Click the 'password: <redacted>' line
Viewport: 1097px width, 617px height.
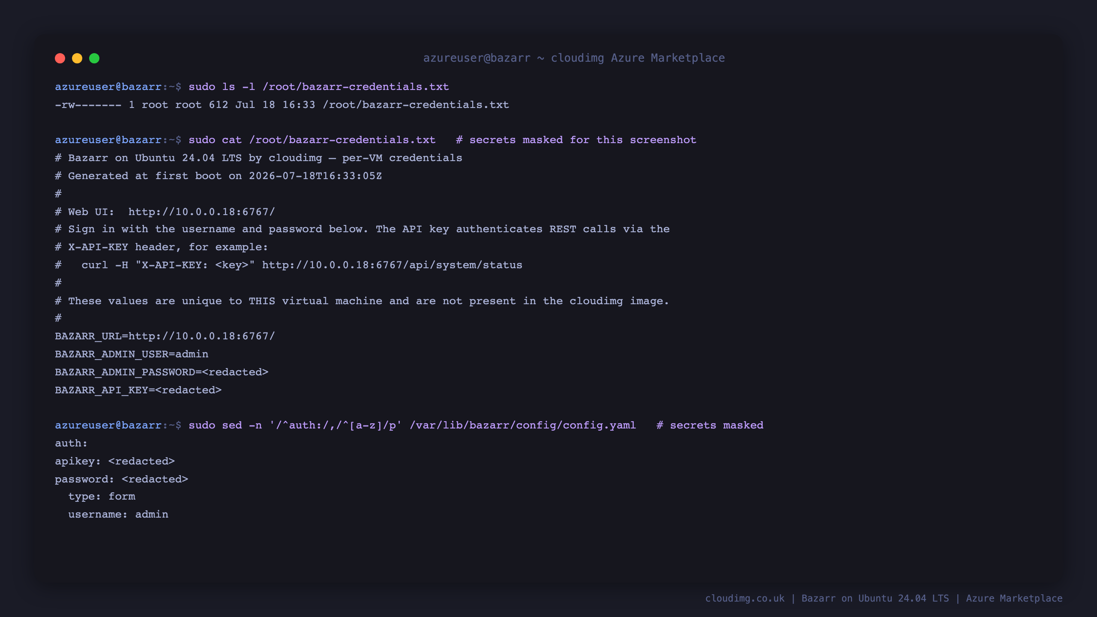coord(121,479)
